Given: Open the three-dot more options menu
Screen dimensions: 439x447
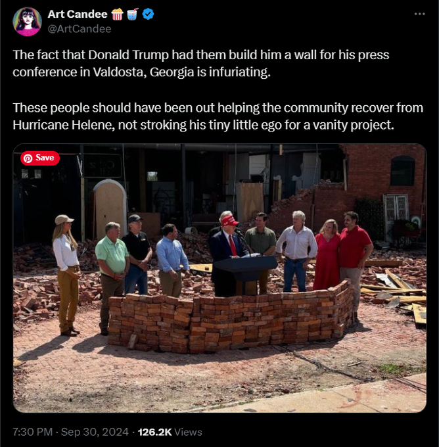Looking at the screenshot, I should click(x=420, y=14).
